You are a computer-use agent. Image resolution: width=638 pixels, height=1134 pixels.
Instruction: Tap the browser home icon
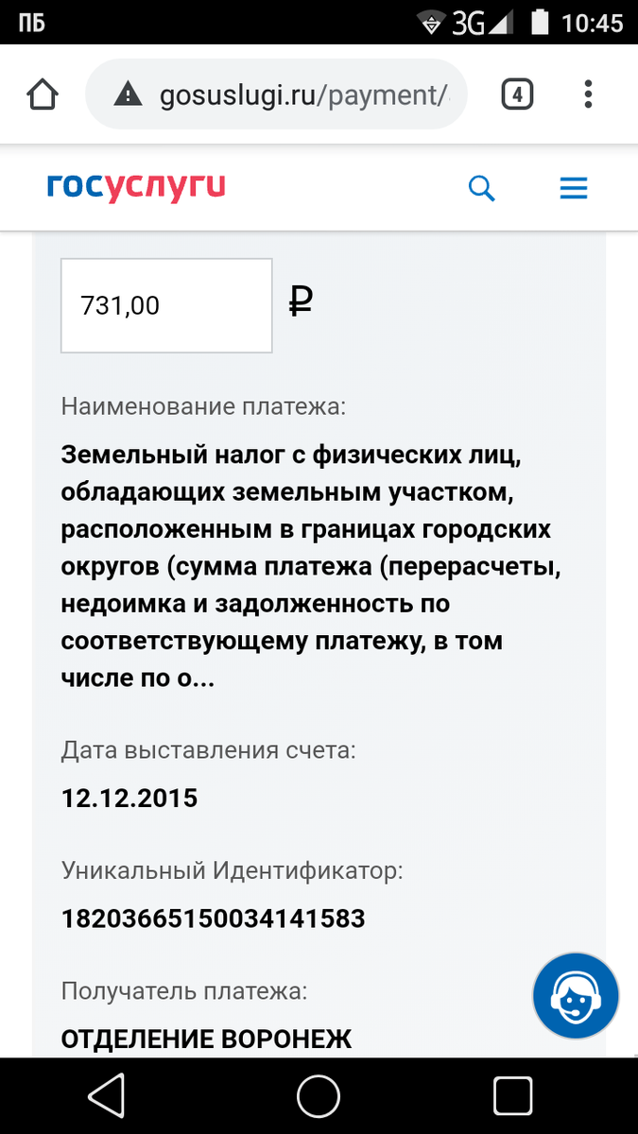[x=43, y=94]
